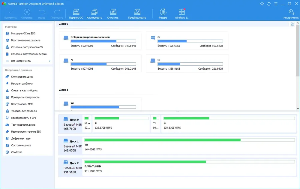Screen dimensions: 300x189
Task: Select F: WinToHDD partition block
Action: click(189, 167)
